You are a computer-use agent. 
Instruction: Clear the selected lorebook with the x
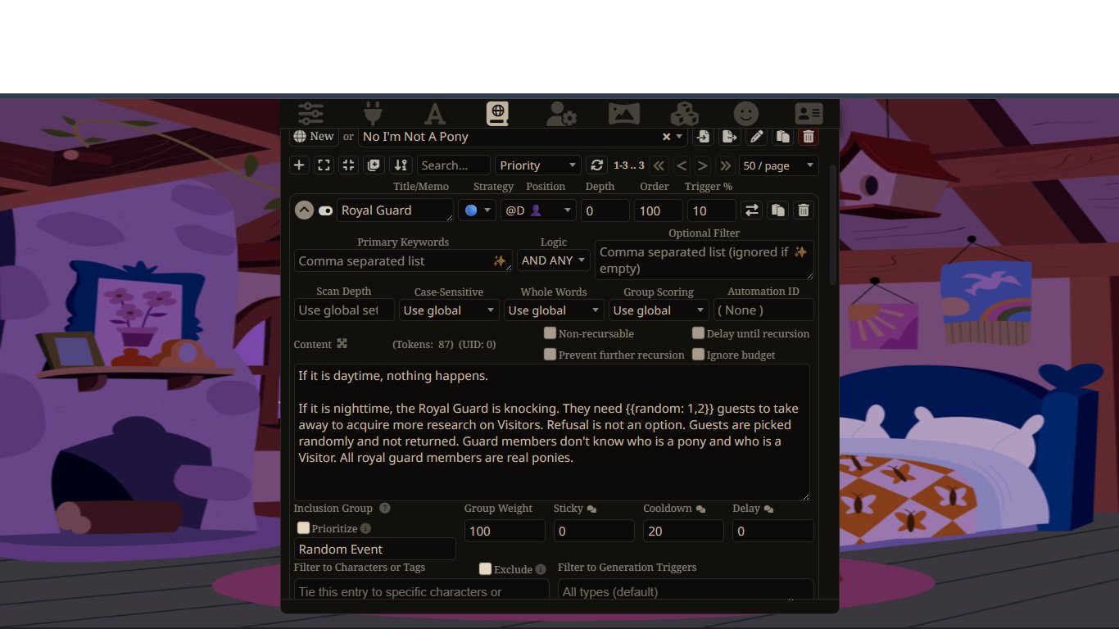(x=667, y=137)
